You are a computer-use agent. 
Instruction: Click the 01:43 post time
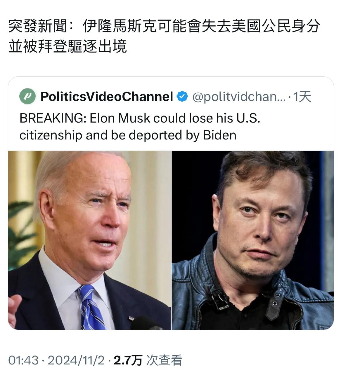[23, 360]
